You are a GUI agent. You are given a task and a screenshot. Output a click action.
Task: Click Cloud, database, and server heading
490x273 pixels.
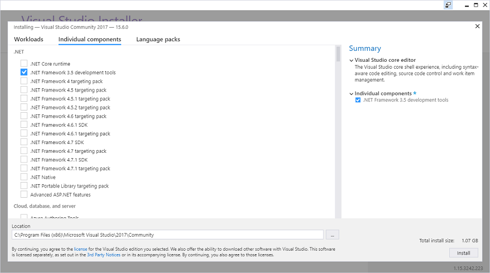pos(44,206)
